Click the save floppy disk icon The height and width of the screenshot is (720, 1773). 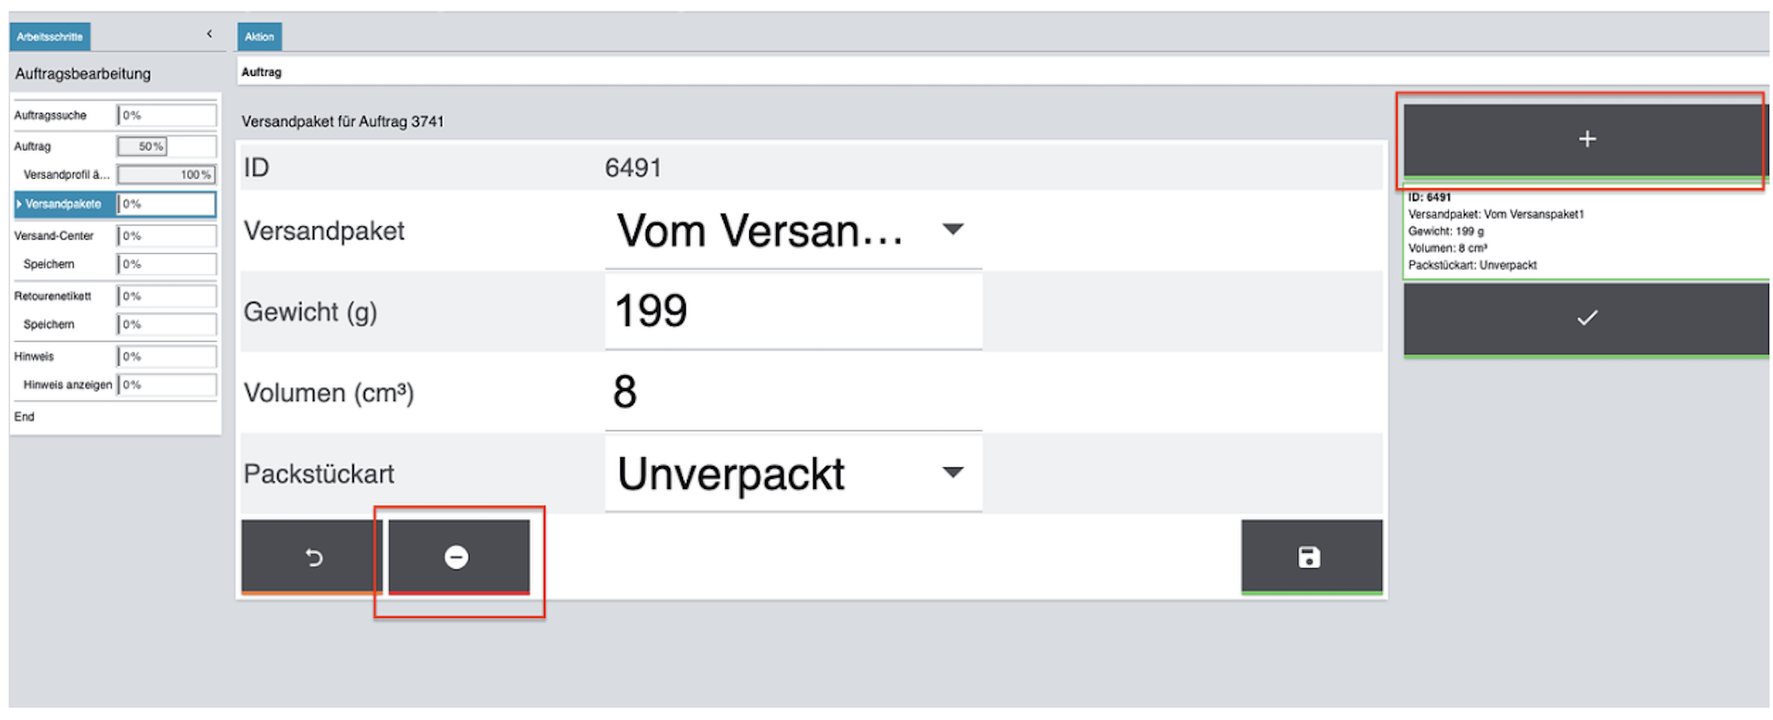point(1309,557)
